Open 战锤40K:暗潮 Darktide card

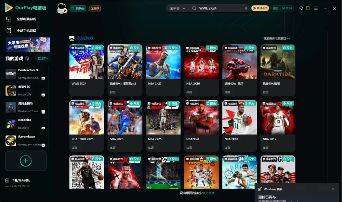coord(278,70)
